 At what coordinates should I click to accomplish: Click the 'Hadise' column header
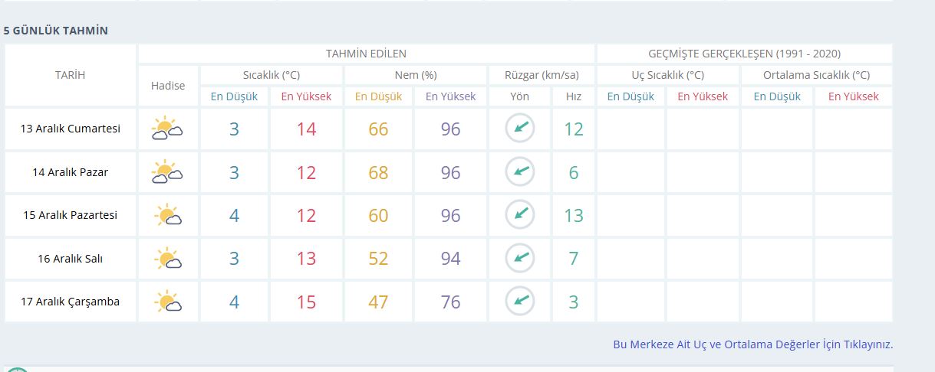168,86
